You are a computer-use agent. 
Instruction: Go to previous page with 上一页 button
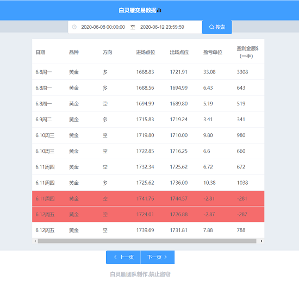point(123,257)
